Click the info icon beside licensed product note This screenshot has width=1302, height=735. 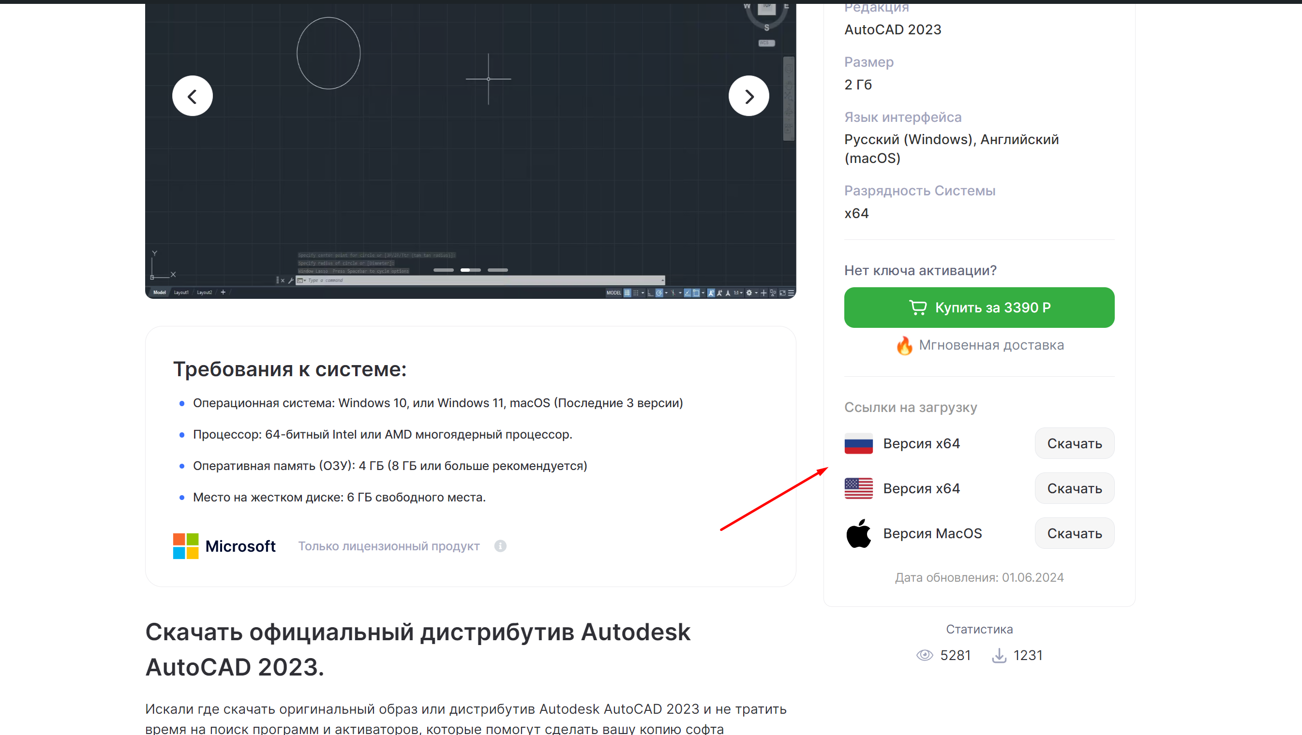[x=500, y=545]
